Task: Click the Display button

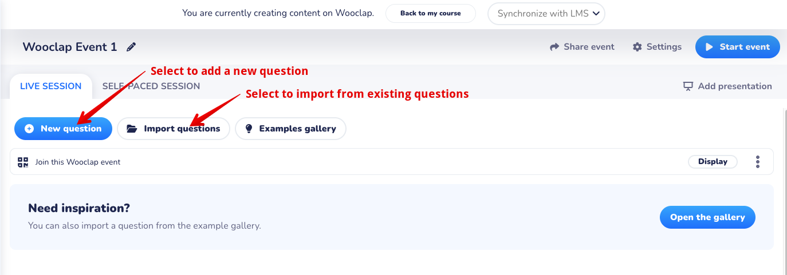Action: [x=713, y=162]
